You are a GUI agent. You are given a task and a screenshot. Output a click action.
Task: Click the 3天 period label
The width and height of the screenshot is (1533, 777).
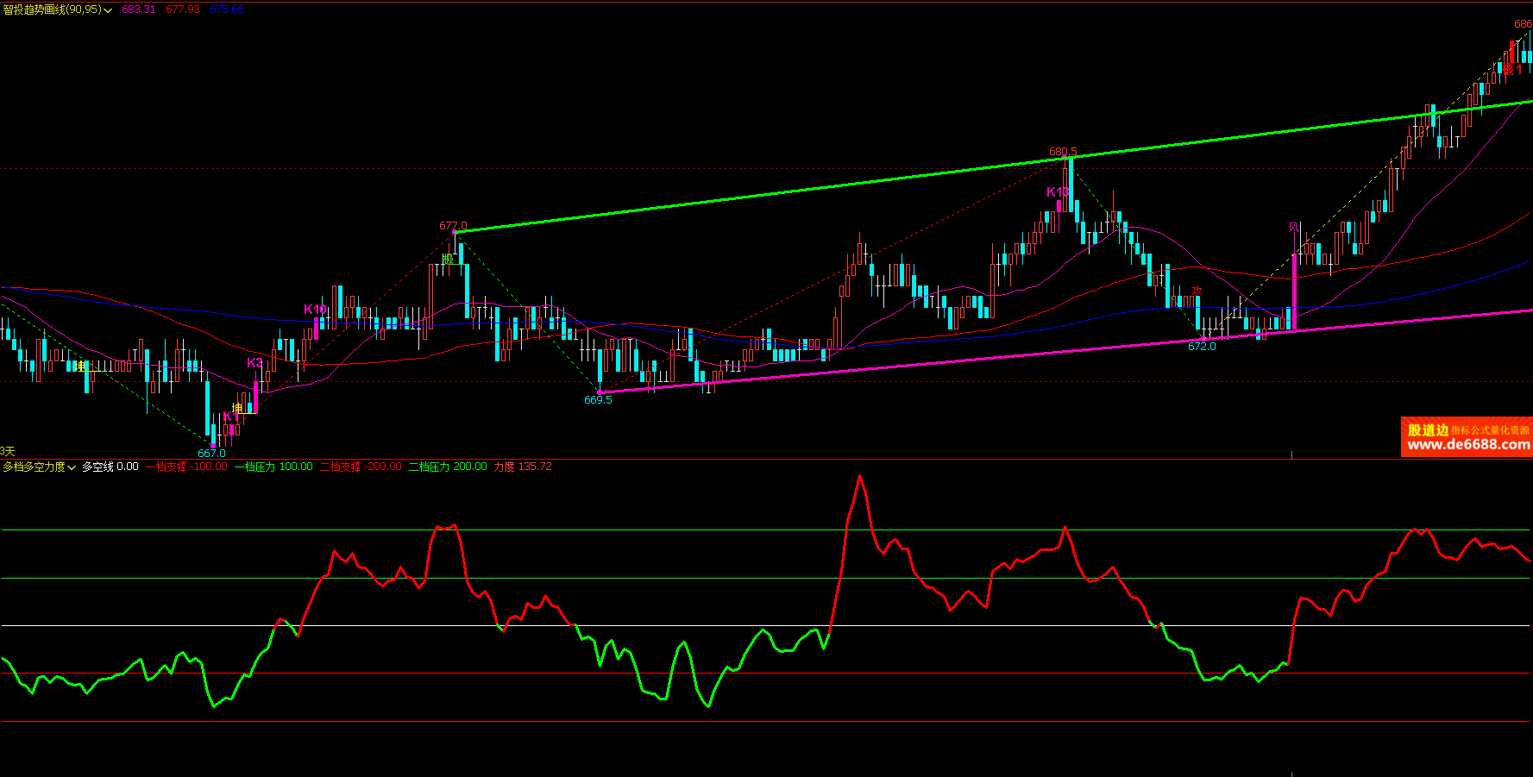[8, 452]
